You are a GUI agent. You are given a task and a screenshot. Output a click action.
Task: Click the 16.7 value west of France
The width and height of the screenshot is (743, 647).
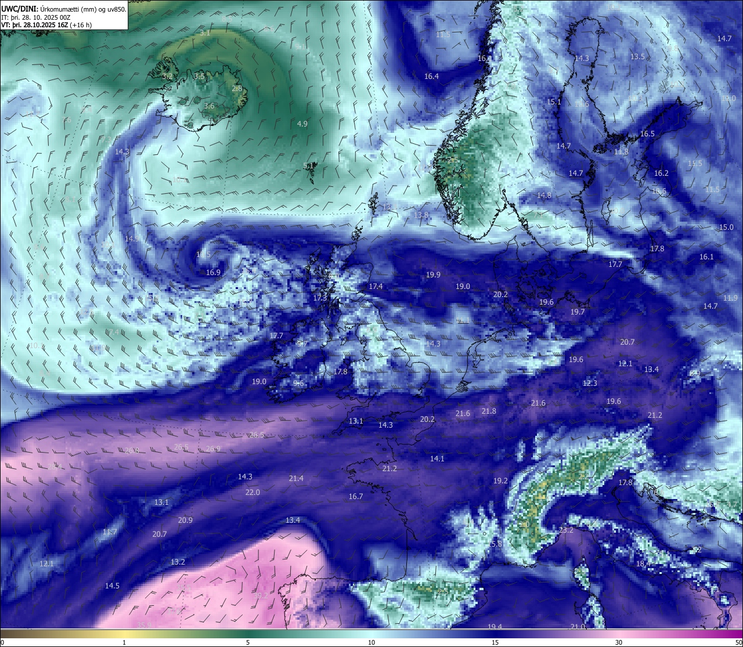356,496
